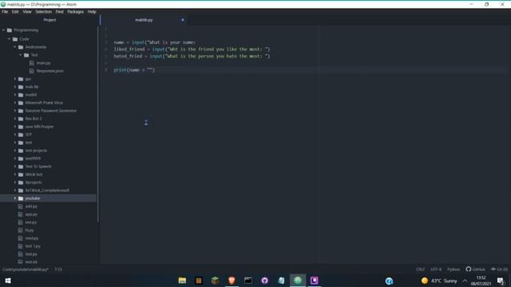Open test 1.py file

(x=33, y=246)
